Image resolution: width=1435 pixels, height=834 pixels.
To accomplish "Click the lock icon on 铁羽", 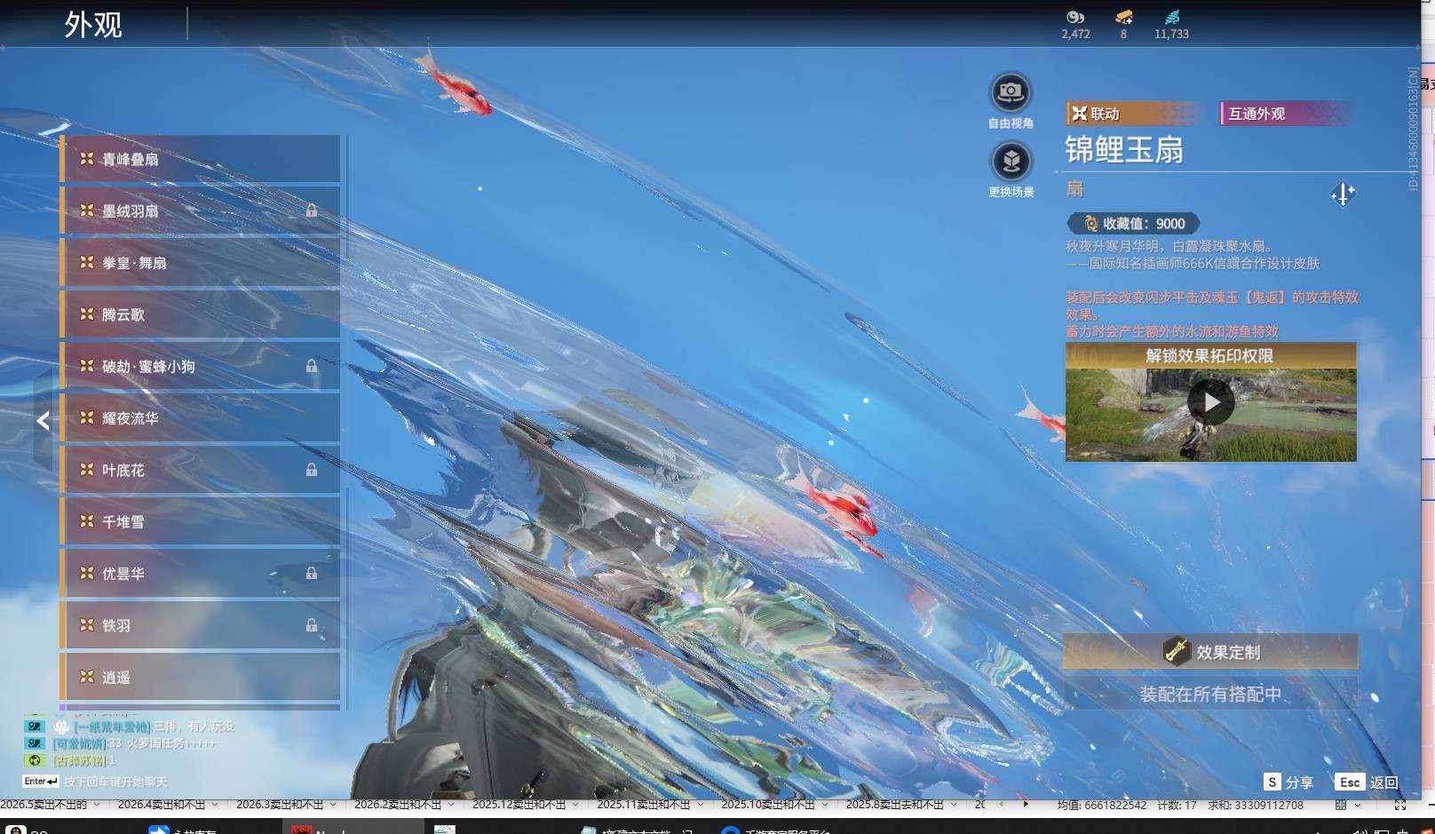I will pyautogui.click(x=312, y=625).
